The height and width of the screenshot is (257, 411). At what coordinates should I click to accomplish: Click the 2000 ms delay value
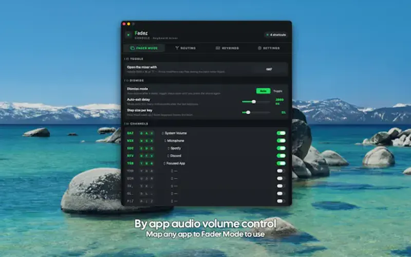(x=279, y=102)
